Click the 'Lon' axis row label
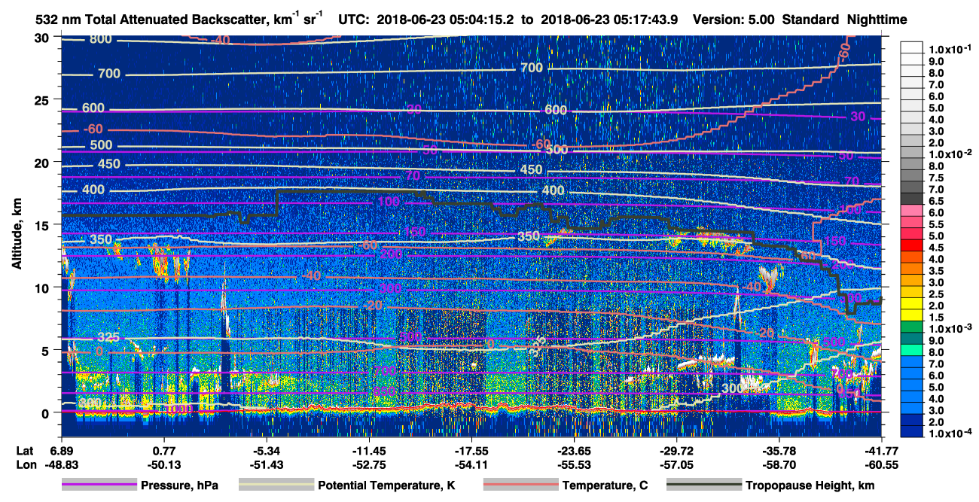This screenshot has width=979, height=502. (x=26, y=465)
